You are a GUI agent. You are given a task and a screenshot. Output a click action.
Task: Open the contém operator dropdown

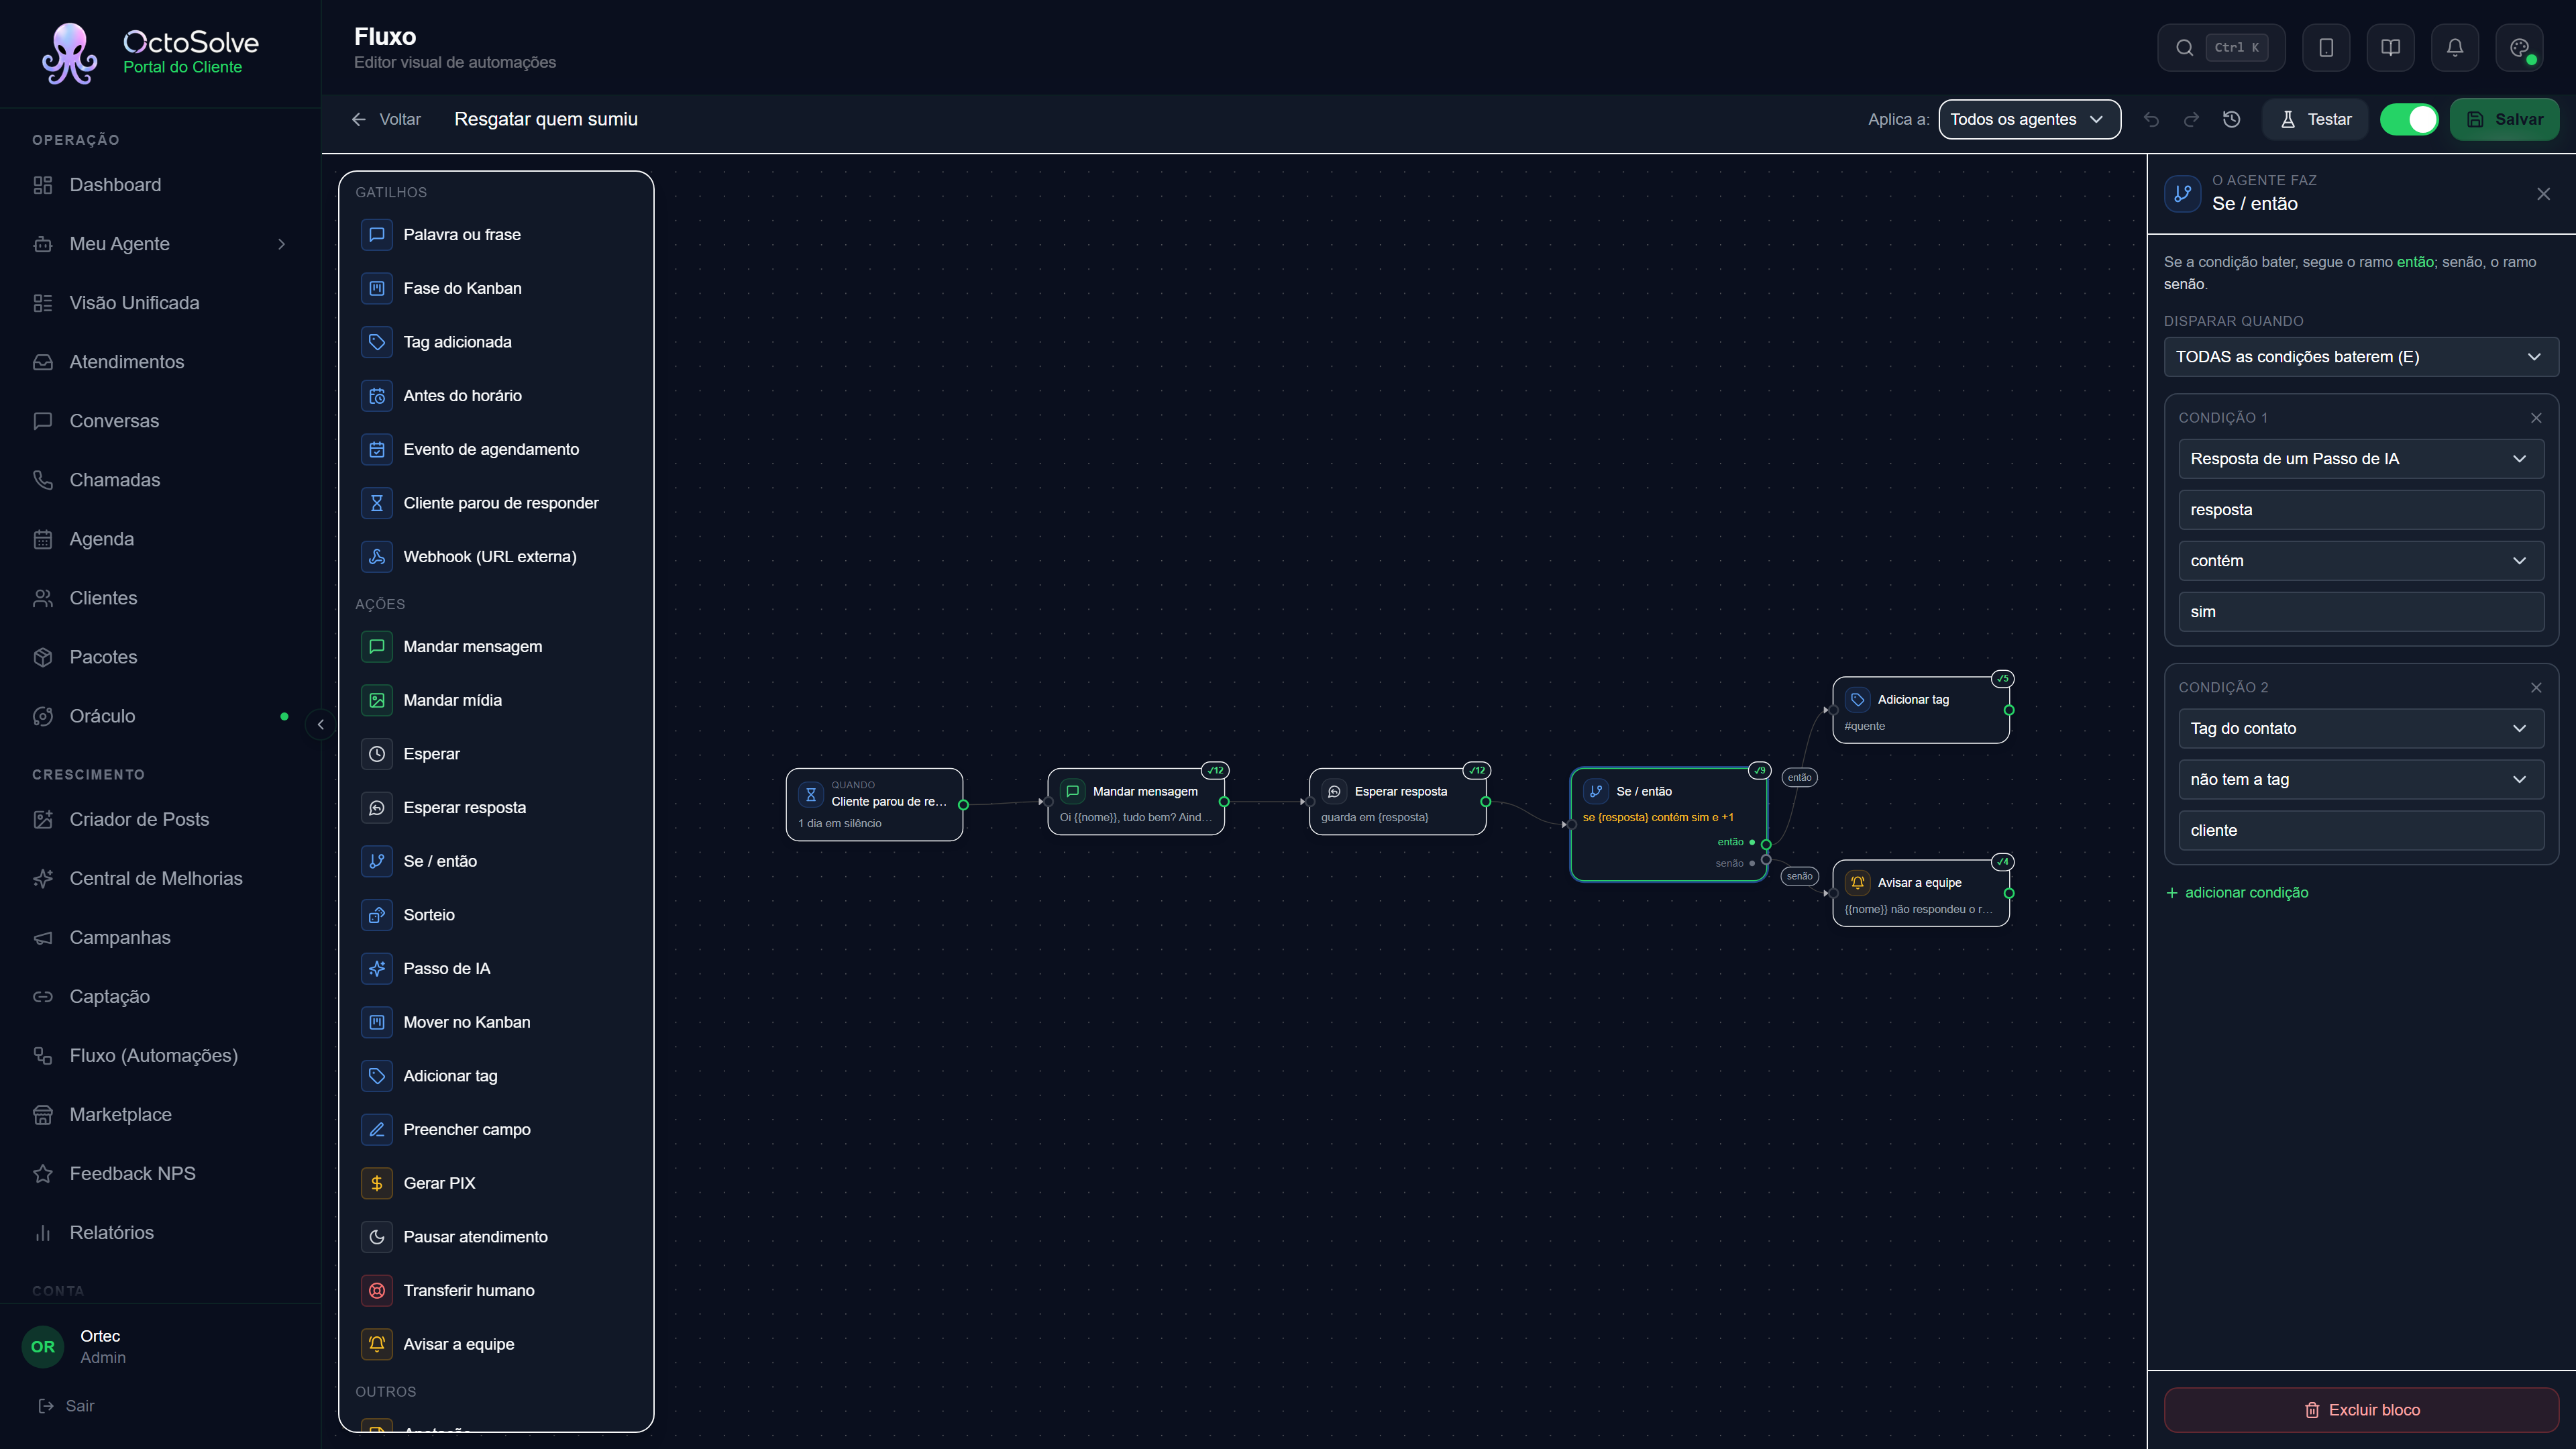pyautogui.click(x=2360, y=561)
